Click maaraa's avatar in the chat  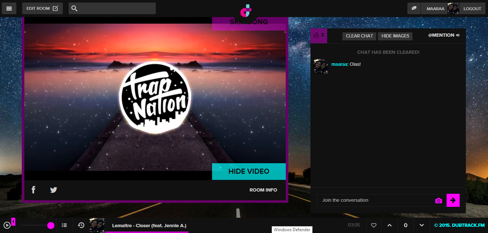(x=321, y=66)
